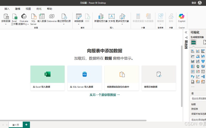
Task: Select stacked bar chart visual icon
Action: [x=193, y=51]
